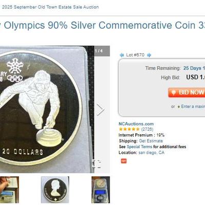The image size is (205, 205).
Task: Select the certificate thumbnail on the left
Action: pyautogui.click(x=9, y=190)
